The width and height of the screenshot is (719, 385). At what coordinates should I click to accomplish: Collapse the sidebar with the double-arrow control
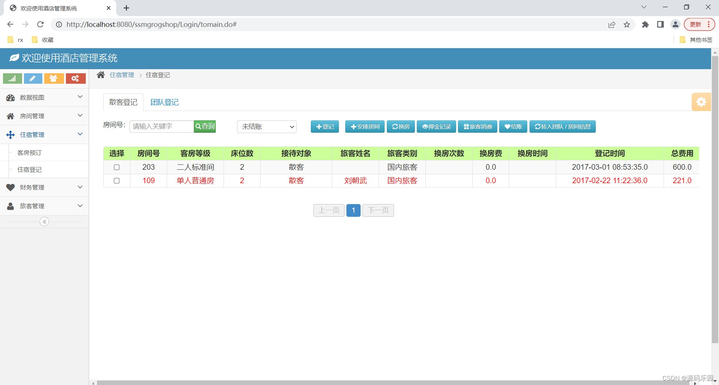point(44,221)
